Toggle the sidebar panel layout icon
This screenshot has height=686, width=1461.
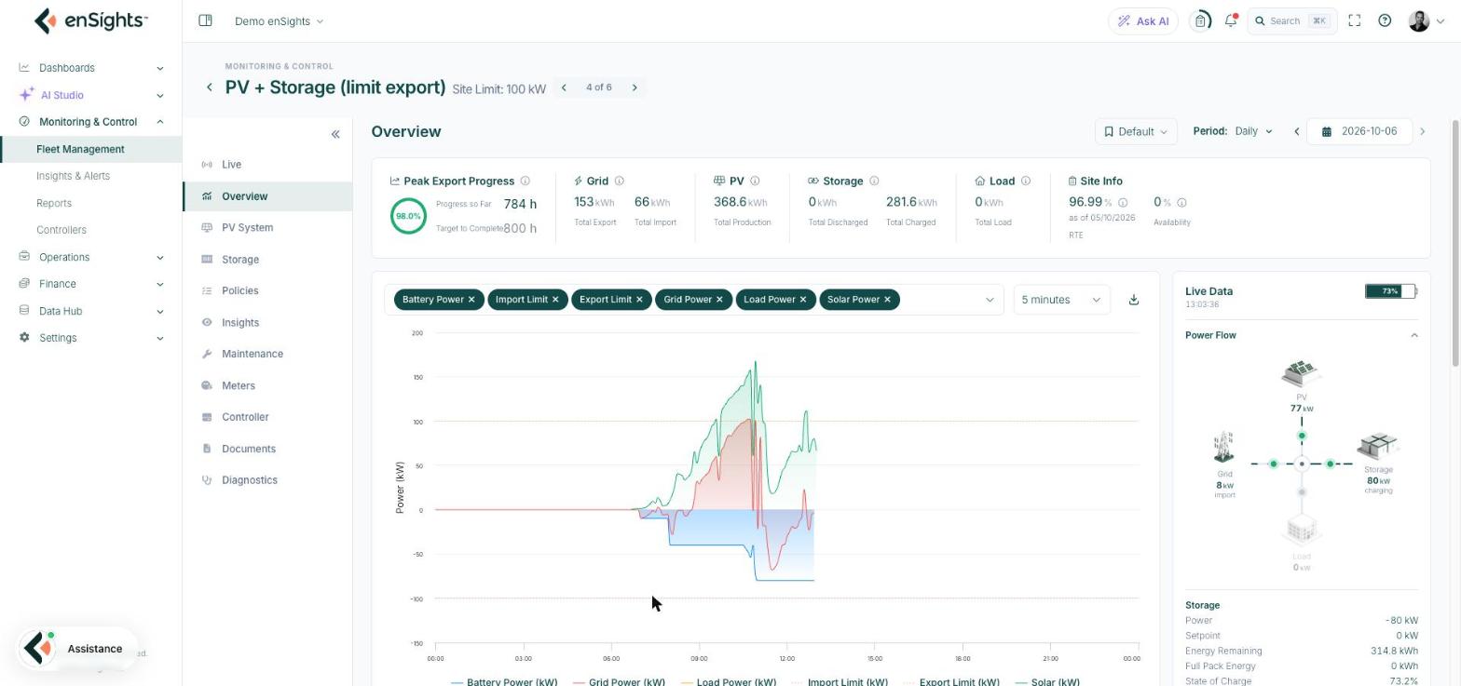click(x=206, y=20)
